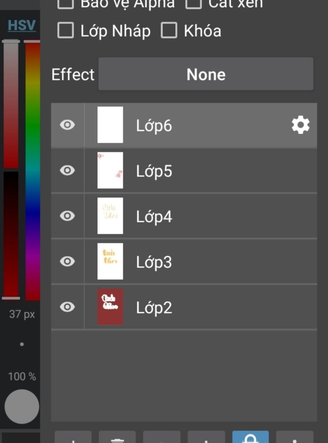The image size is (328, 443).
Task: Select the Lớp5 layer row
Action: coord(184,171)
